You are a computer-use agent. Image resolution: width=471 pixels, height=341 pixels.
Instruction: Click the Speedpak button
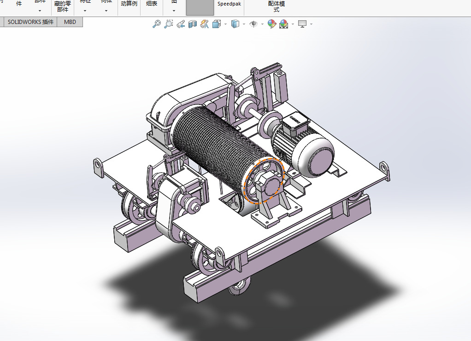tap(229, 4)
